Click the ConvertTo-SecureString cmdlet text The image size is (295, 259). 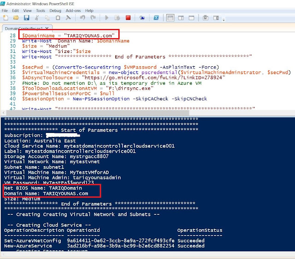(x=88, y=67)
